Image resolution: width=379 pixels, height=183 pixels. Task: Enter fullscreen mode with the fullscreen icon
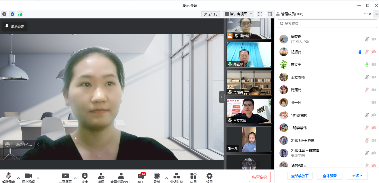tap(260, 14)
